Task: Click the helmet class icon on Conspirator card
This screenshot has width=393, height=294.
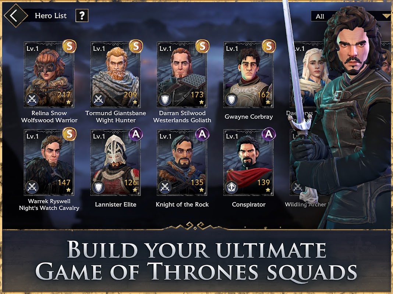Action: [x=231, y=187]
